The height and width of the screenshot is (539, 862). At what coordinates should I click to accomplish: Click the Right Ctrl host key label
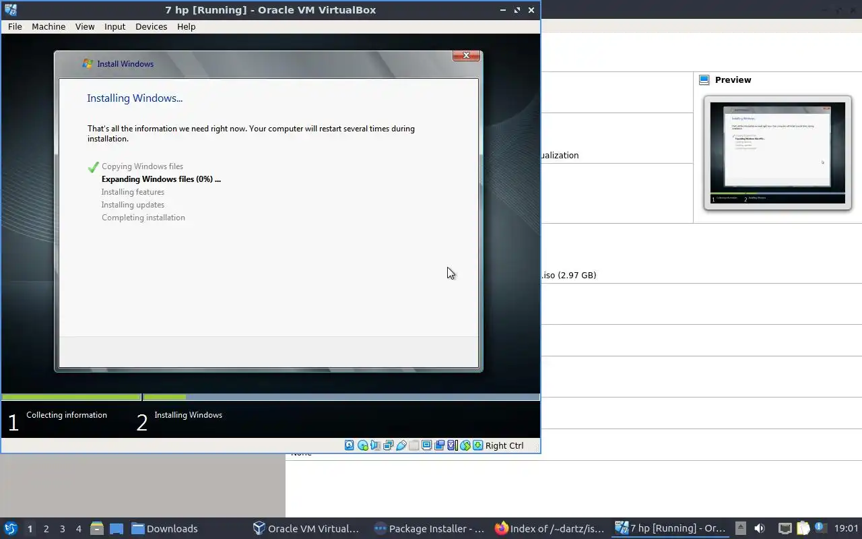[x=504, y=445]
